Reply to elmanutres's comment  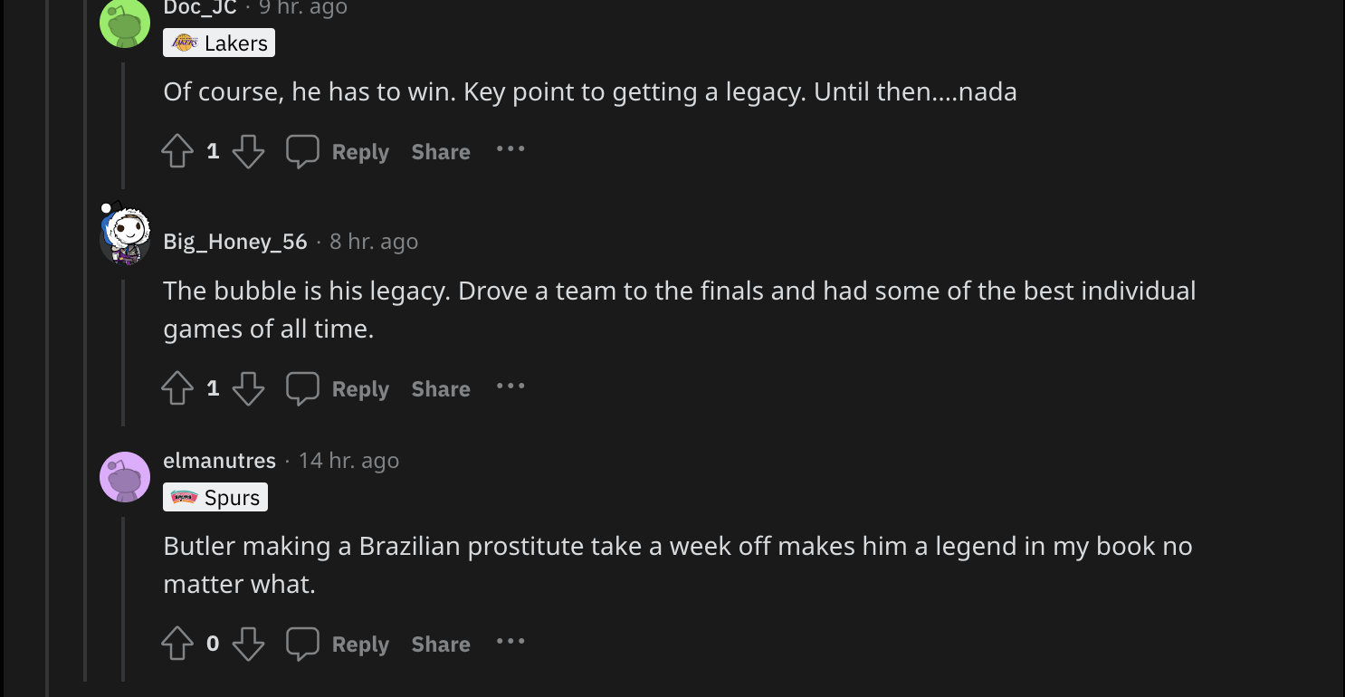point(359,644)
